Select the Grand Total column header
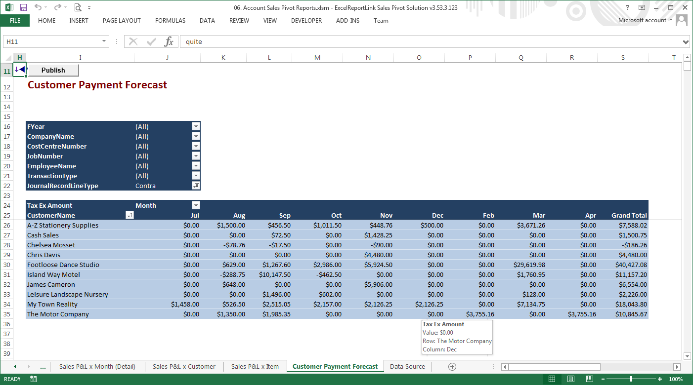The image size is (693, 385). pyautogui.click(x=623, y=215)
